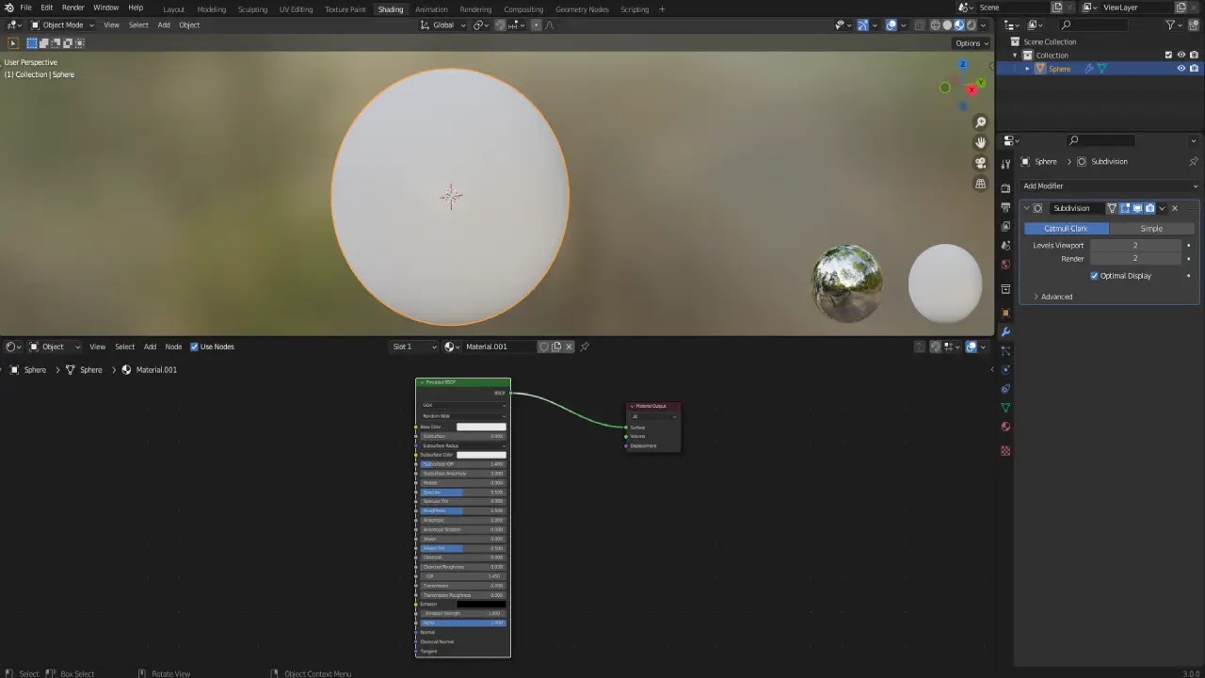Click the new scene copy icon

[x=1057, y=8]
